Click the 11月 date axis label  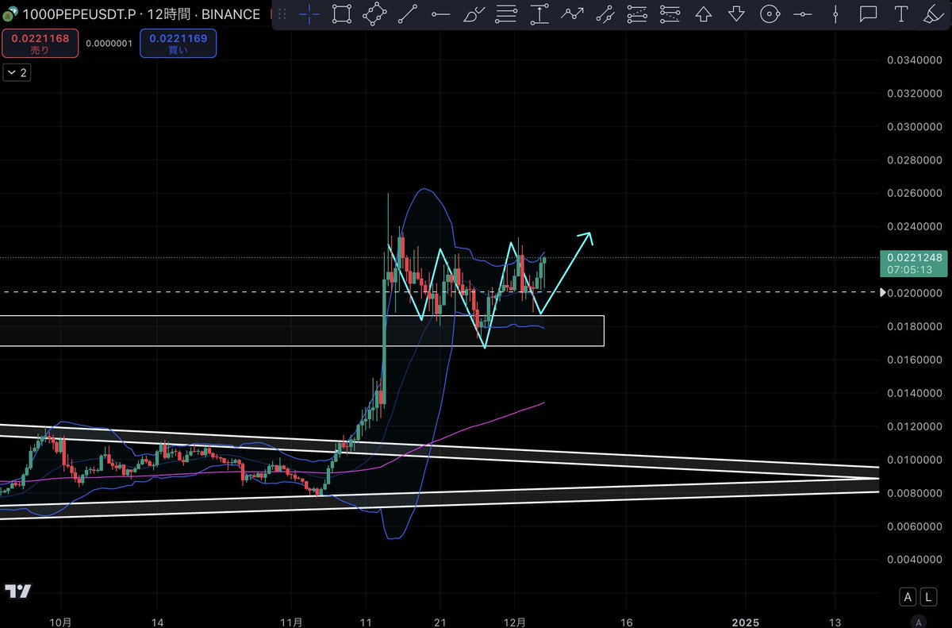pos(293,622)
